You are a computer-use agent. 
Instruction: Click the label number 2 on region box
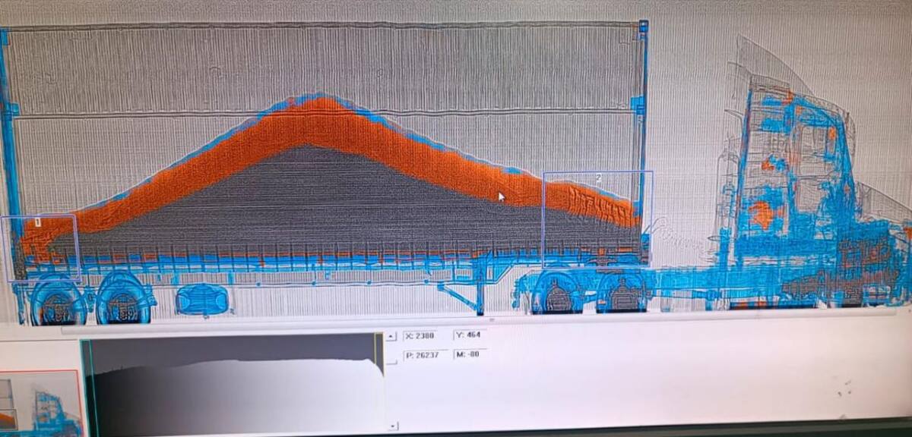pos(597,178)
